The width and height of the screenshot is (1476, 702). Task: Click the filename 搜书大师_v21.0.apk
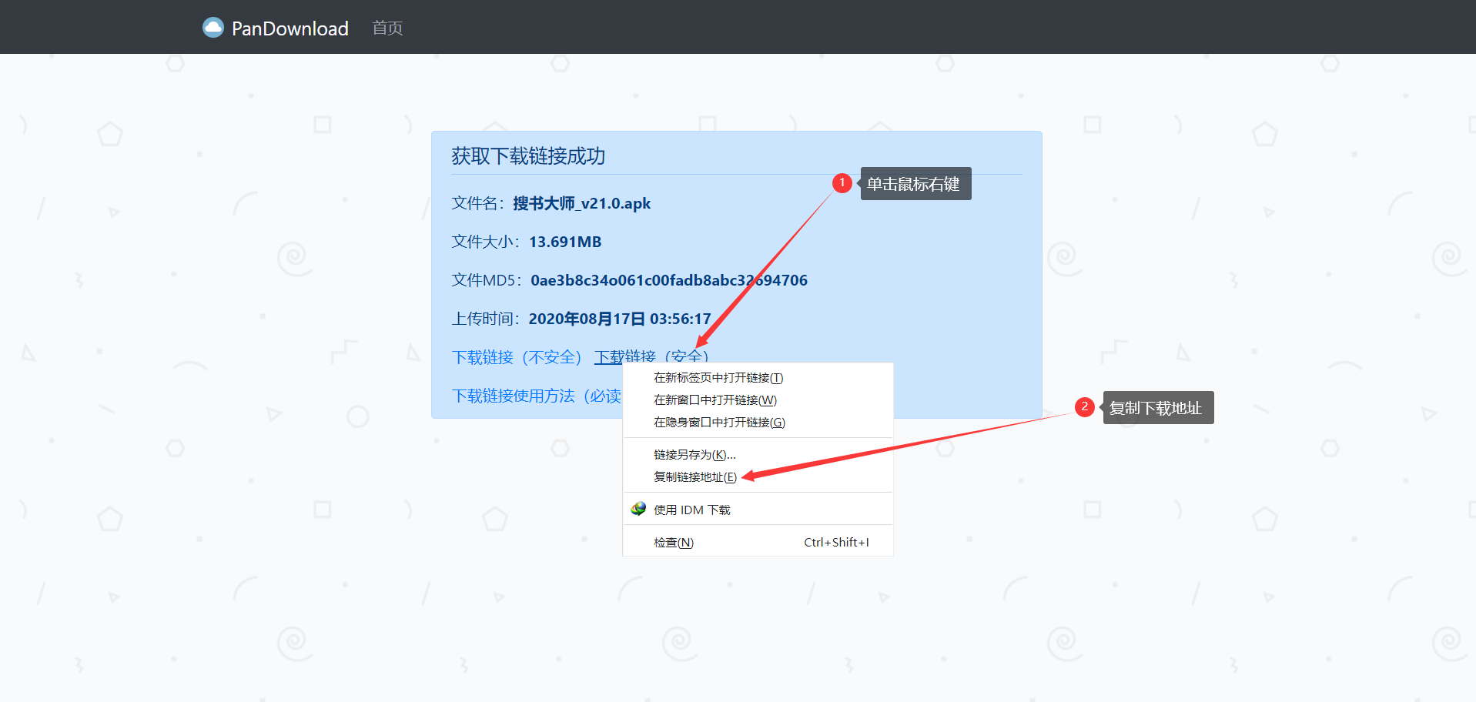tap(581, 203)
